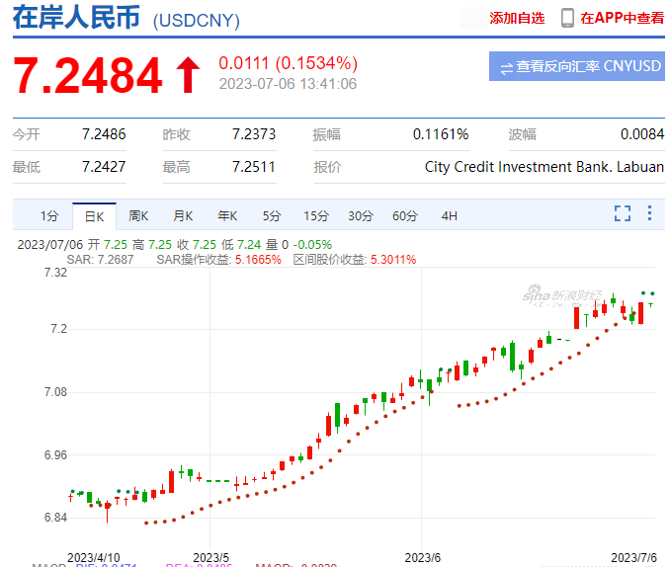Viewport: 670px width, 567px height.
Task: Click the swap arrows icon on the CNYUSD button
Action: [x=506, y=67]
